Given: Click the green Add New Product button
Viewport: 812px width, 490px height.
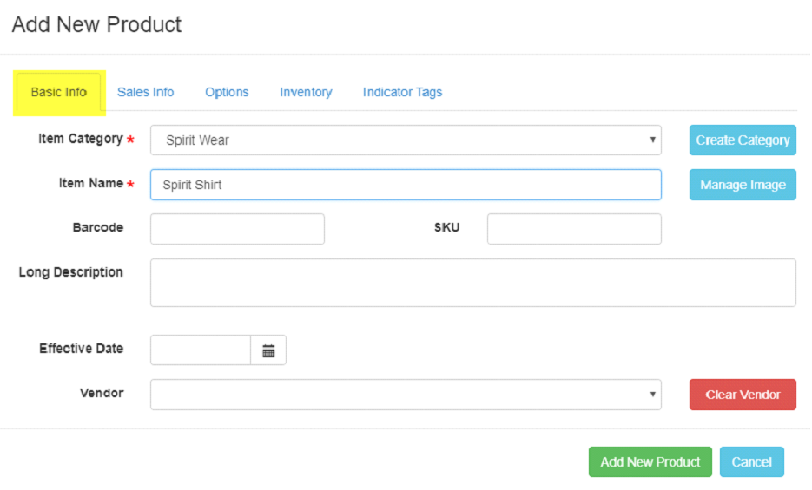Looking at the screenshot, I should [650, 462].
